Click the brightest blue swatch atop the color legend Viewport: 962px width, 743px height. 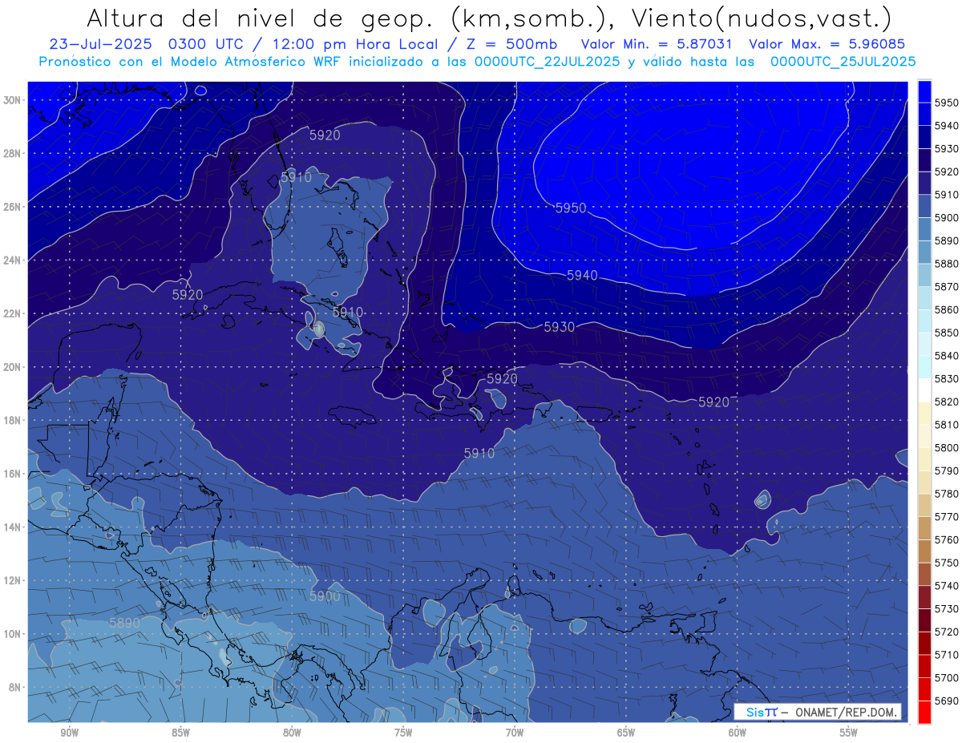tap(924, 91)
